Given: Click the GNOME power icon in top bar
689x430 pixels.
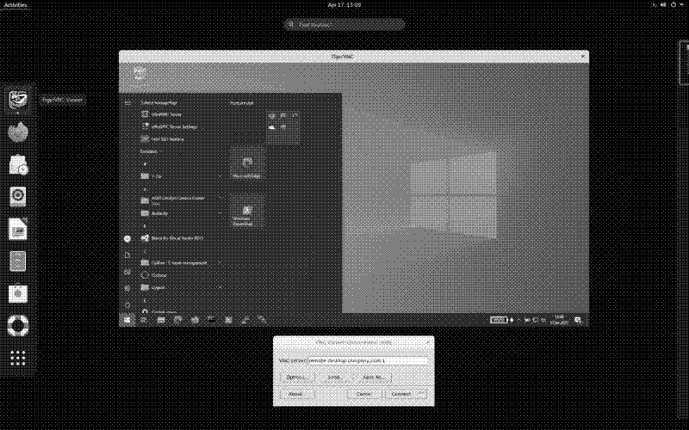Looking at the screenshot, I should (x=673, y=5).
